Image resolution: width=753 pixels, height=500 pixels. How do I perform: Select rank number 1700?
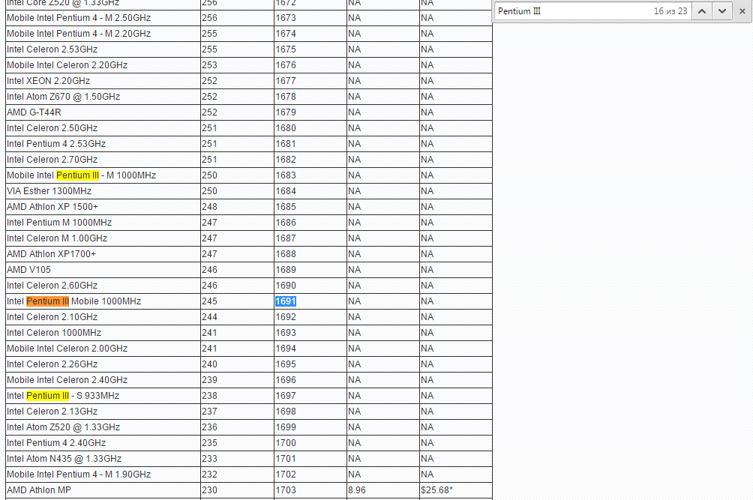(x=310, y=443)
